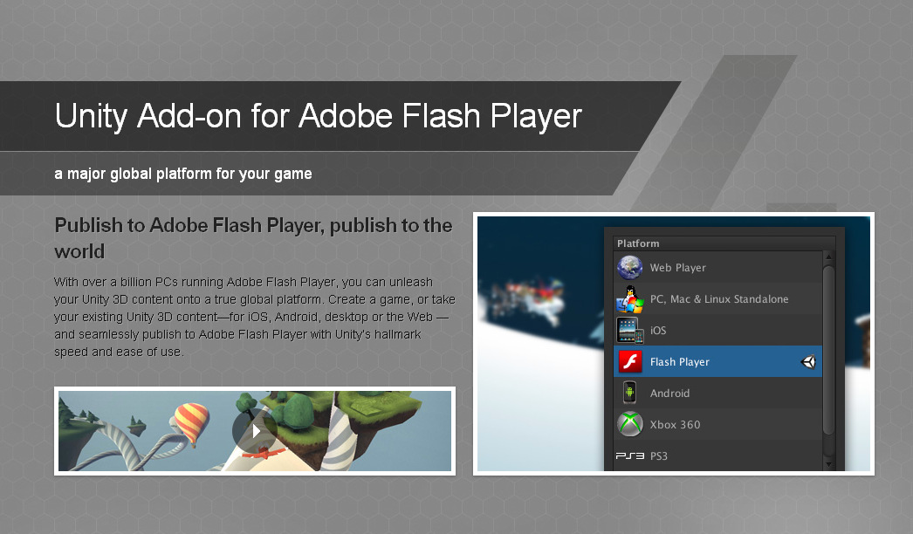Click the platform list scroll up arrow
The height and width of the screenshot is (534, 913).
pyautogui.click(x=828, y=257)
